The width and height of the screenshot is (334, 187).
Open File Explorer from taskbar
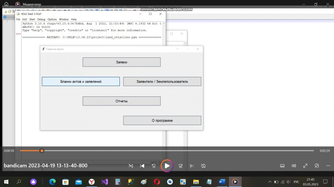[196, 182]
